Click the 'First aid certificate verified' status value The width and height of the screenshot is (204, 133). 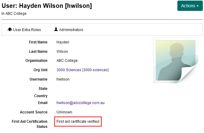point(78,122)
